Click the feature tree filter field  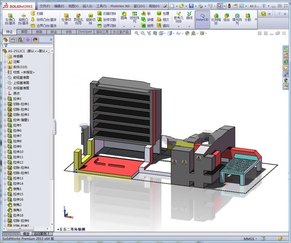click(x=28, y=45)
